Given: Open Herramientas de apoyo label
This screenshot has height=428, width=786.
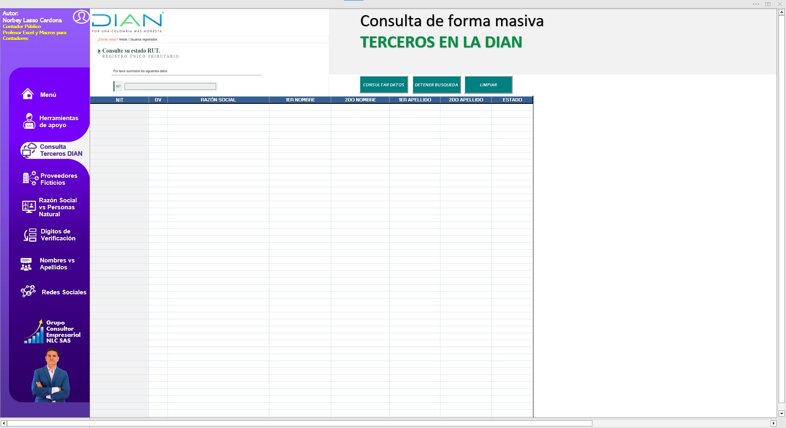Looking at the screenshot, I should [59, 121].
